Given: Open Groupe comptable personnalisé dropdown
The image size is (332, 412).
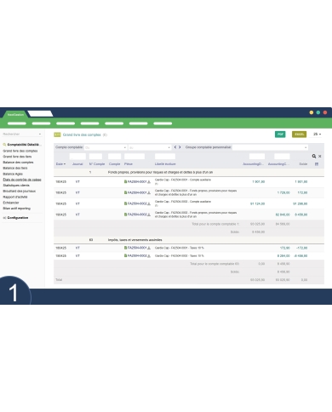Looking at the screenshot, I should [270, 147].
